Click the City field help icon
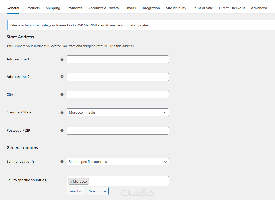275x200 pixels. coord(62,94)
